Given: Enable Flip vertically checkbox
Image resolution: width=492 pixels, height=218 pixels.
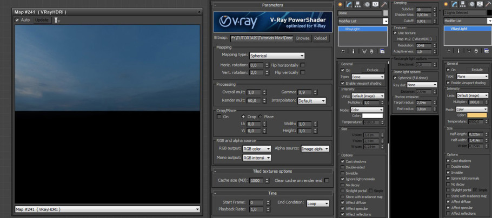Looking at the screenshot, I should [x=303, y=72].
